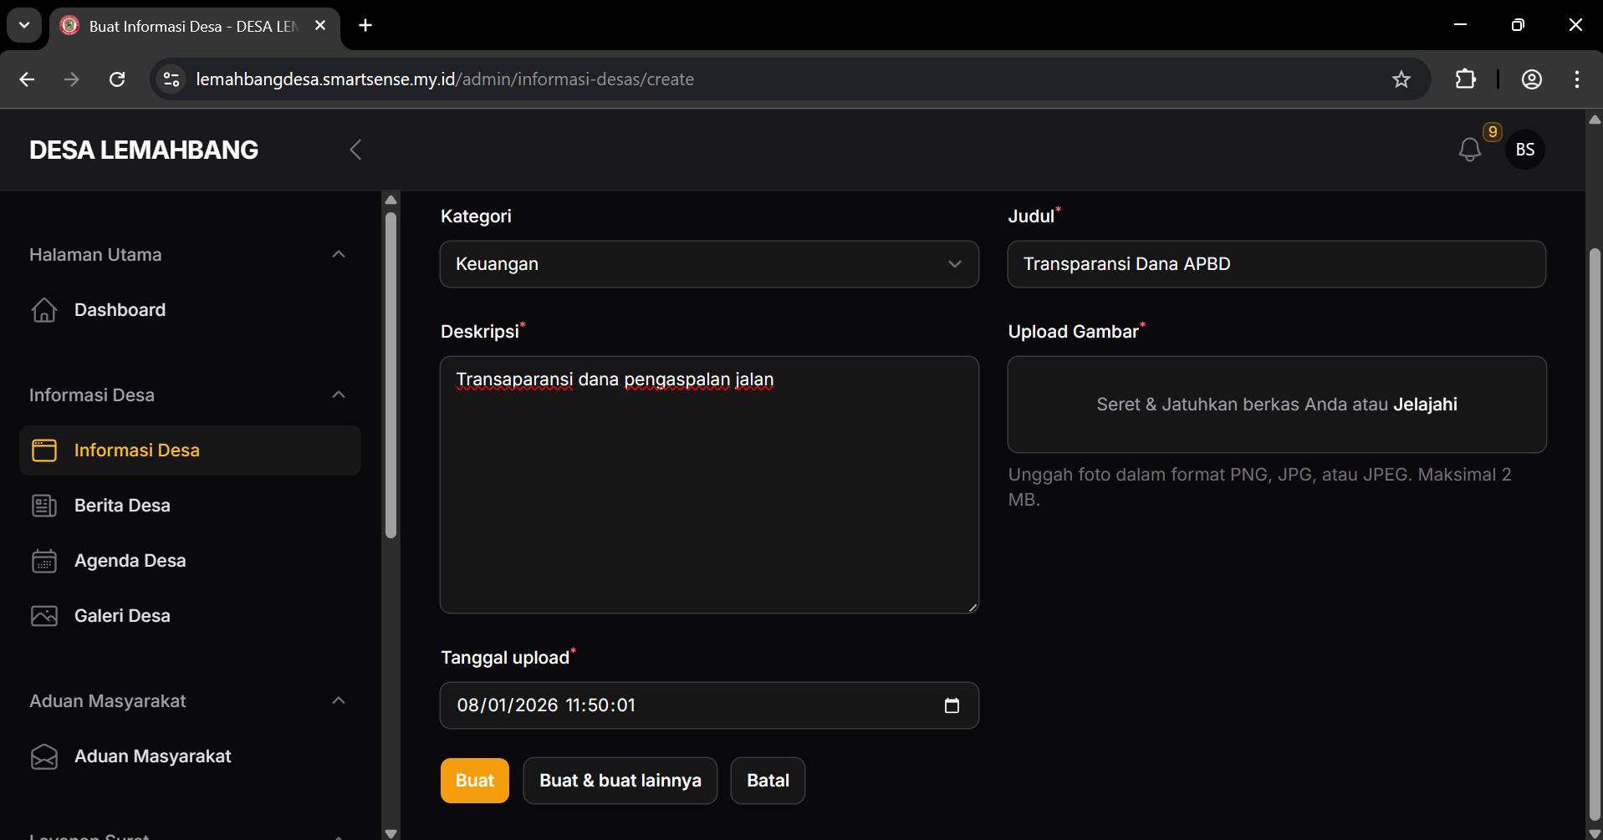The width and height of the screenshot is (1603, 840).
Task: Click into the Judul text field
Action: pyautogui.click(x=1276, y=264)
